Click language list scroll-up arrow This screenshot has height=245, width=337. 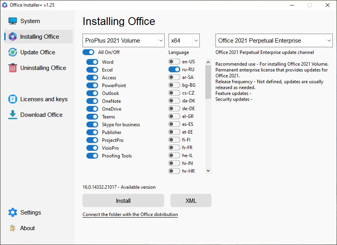tap(208, 62)
